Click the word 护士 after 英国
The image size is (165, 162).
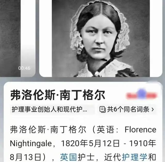coord(86,157)
